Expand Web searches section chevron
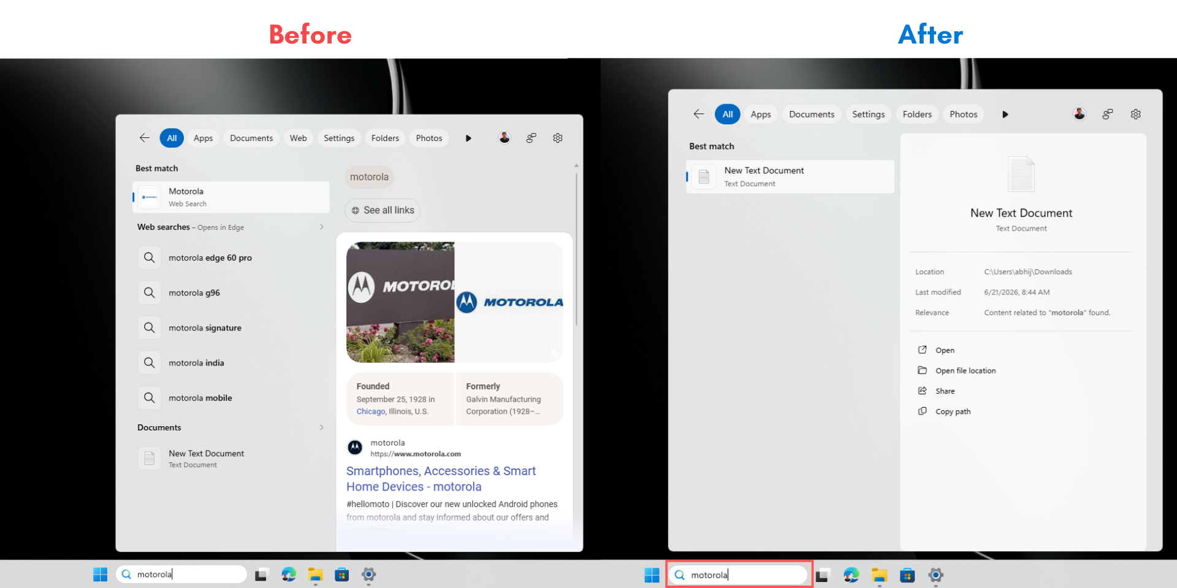The height and width of the screenshot is (588, 1177). tap(322, 227)
